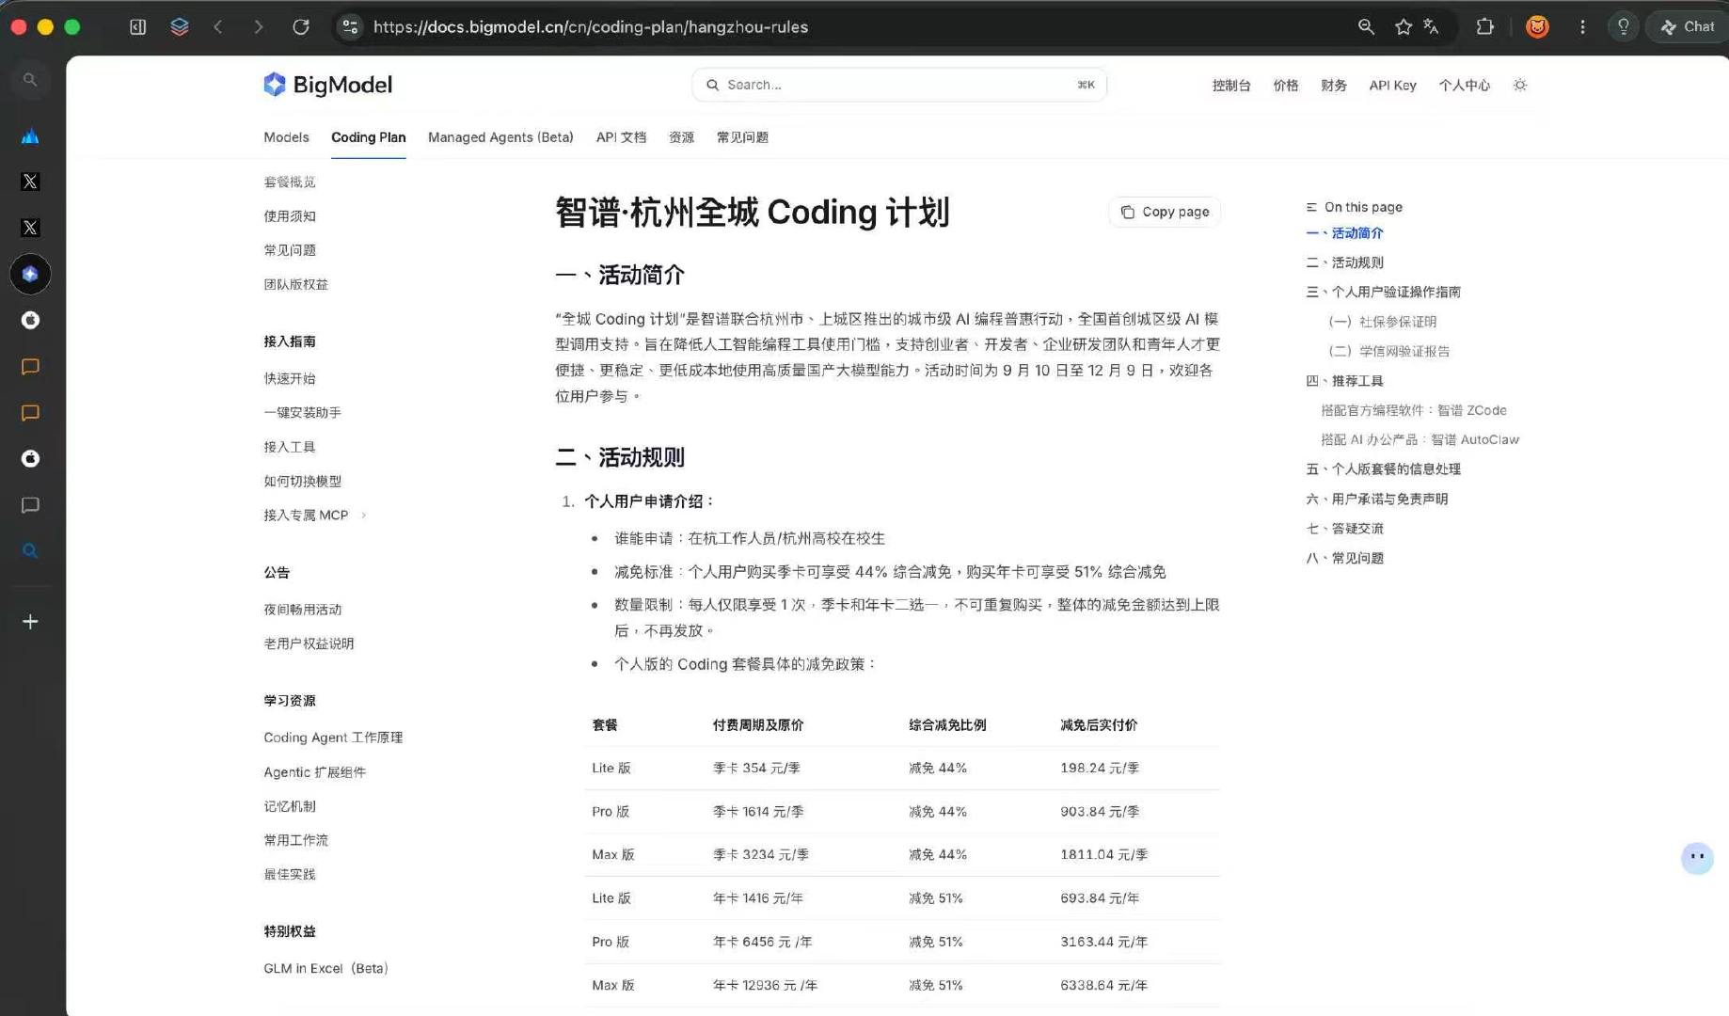
Task: Open the 财务 link
Action: point(1333,86)
